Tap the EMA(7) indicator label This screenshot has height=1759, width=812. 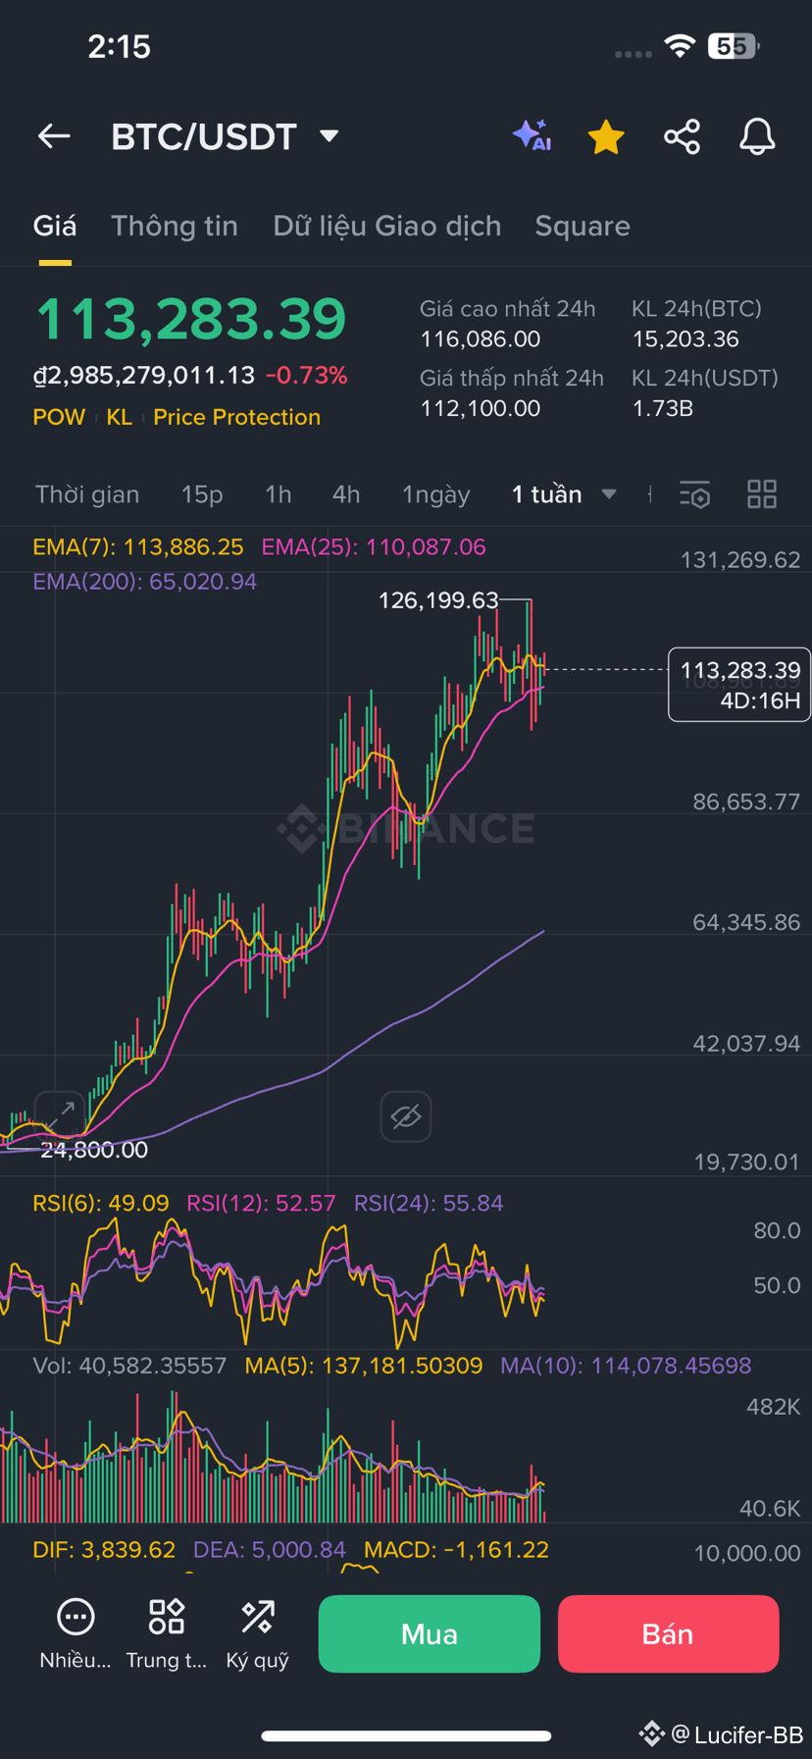[x=137, y=546]
